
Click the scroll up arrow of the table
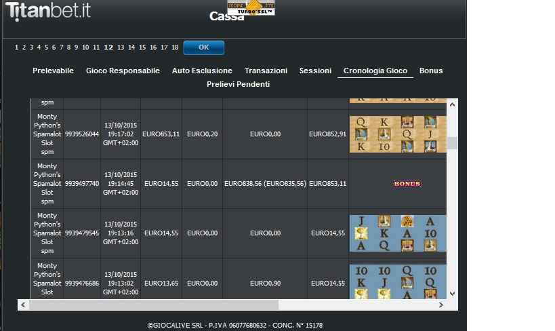click(452, 104)
